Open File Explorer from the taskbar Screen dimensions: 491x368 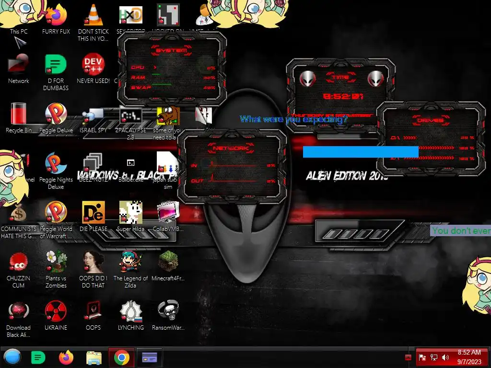pyautogui.click(x=94, y=357)
